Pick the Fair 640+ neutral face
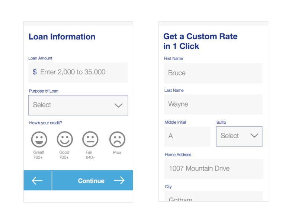The height and width of the screenshot is (223, 295). (x=90, y=139)
